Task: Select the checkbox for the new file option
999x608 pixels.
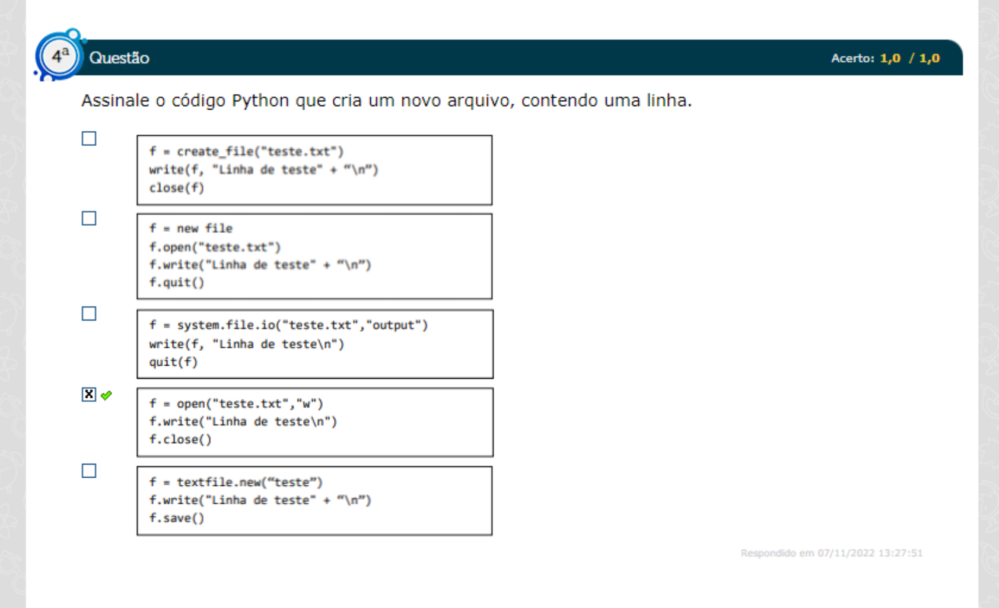Action: point(88,219)
